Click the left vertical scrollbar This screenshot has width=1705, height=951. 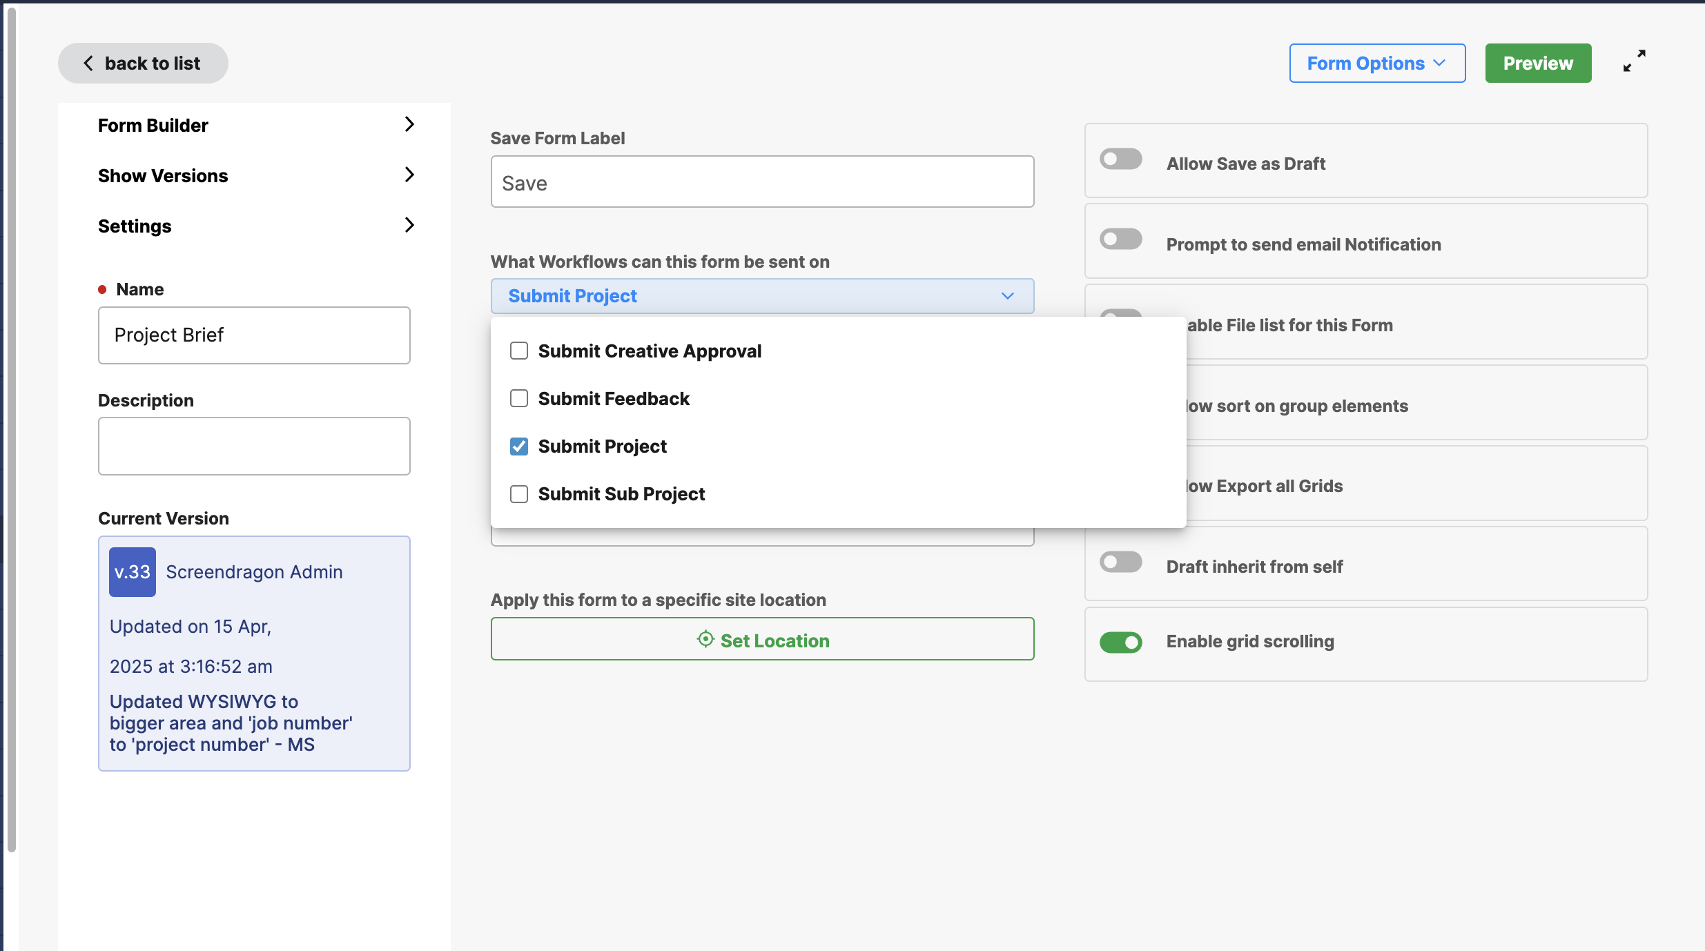(x=11, y=428)
